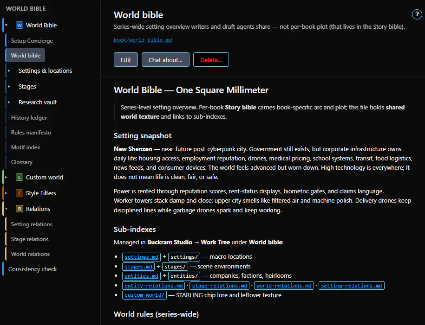Open the Consistency check item
This screenshot has height=325, width=425.
[33, 269]
